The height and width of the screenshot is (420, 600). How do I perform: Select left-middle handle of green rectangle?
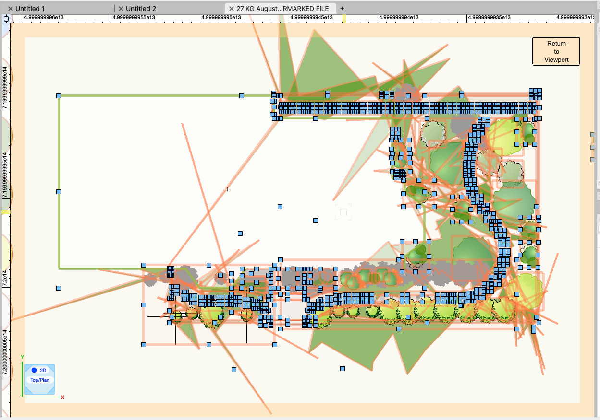[59, 192]
